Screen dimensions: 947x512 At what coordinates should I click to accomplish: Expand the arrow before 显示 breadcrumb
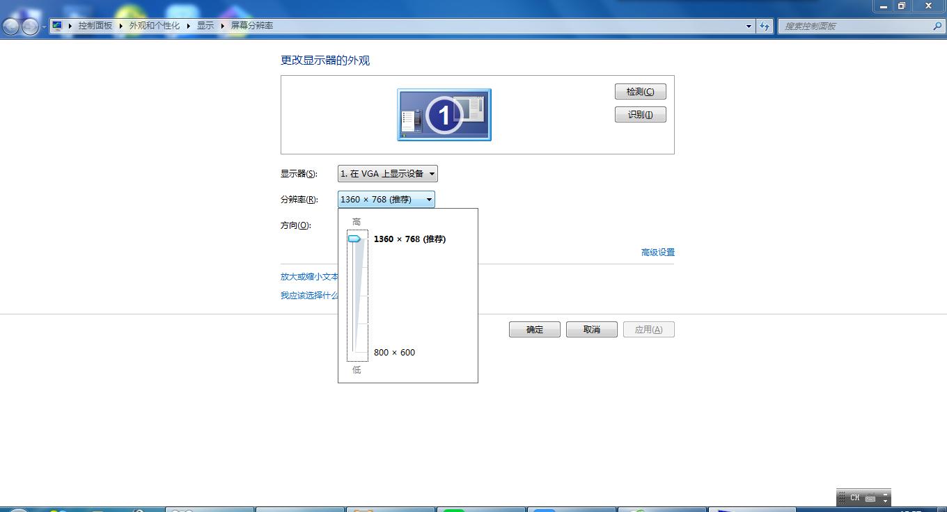189,26
